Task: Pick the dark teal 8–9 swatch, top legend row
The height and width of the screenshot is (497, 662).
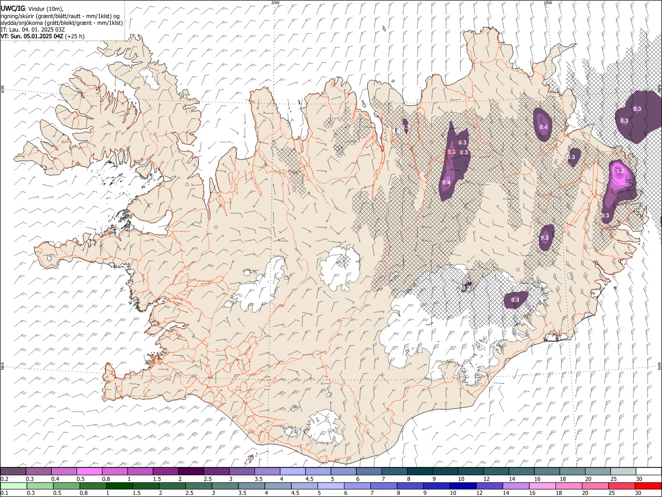Action: pyautogui.click(x=419, y=471)
